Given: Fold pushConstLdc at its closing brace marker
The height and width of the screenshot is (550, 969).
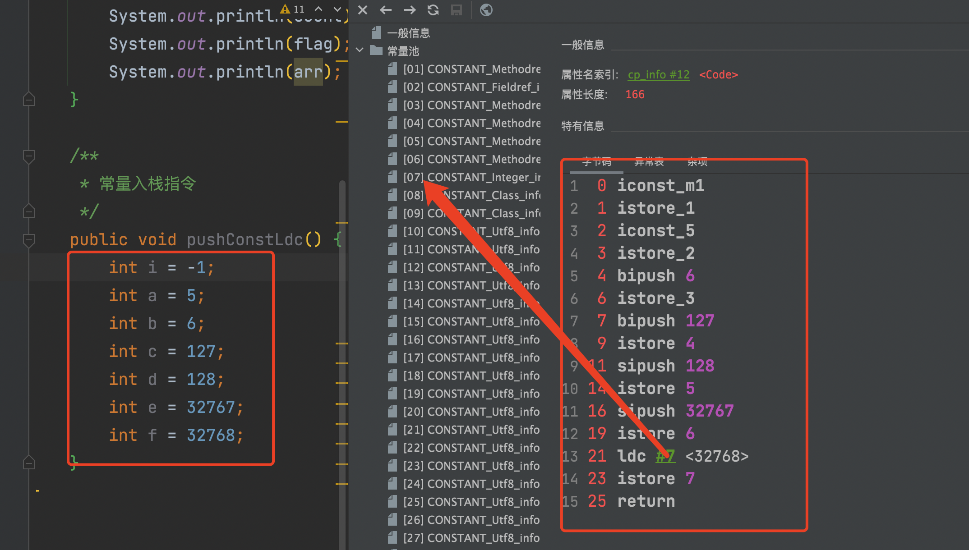Looking at the screenshot, I should click(x=29, y=463).
